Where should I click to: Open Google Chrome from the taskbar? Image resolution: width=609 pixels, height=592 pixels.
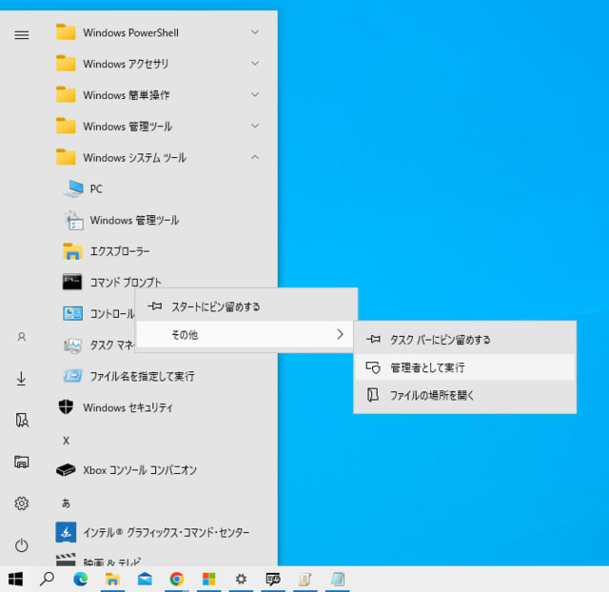pos(176,578)
